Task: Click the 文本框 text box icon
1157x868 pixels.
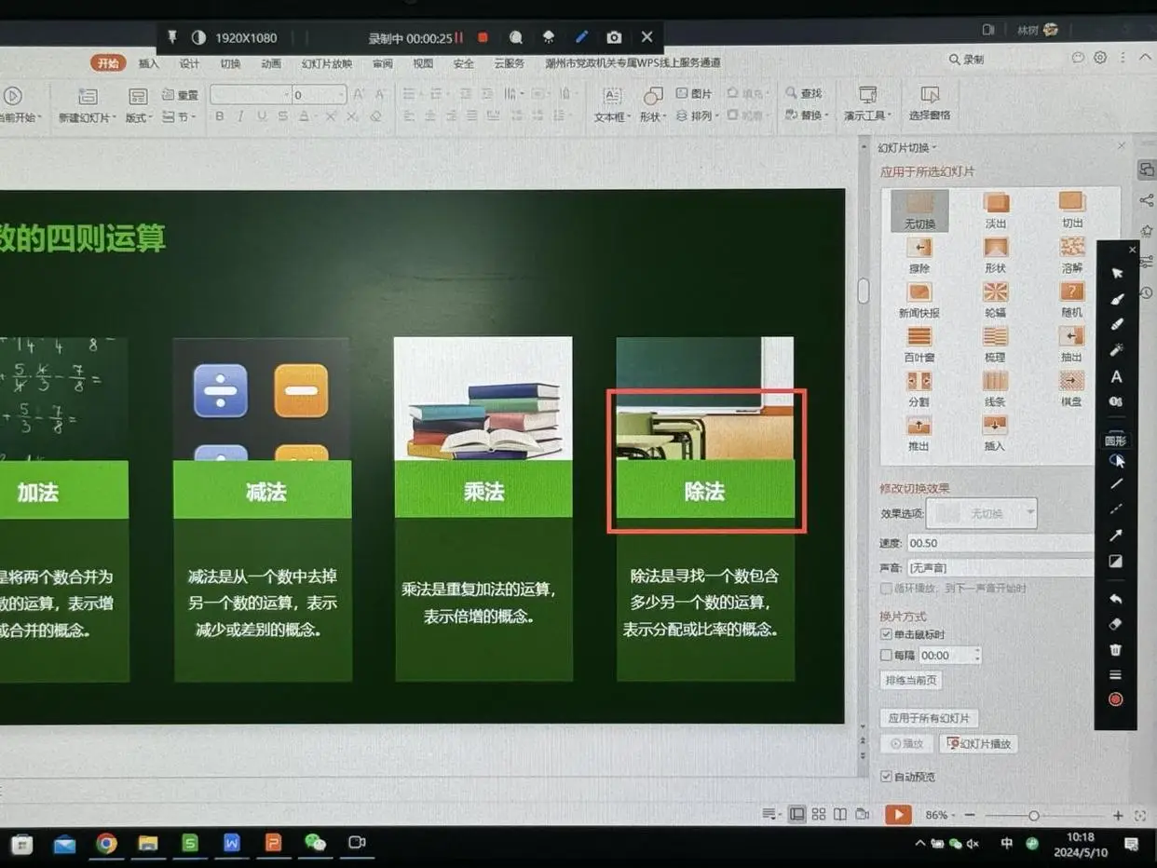Action: point(612,98)
